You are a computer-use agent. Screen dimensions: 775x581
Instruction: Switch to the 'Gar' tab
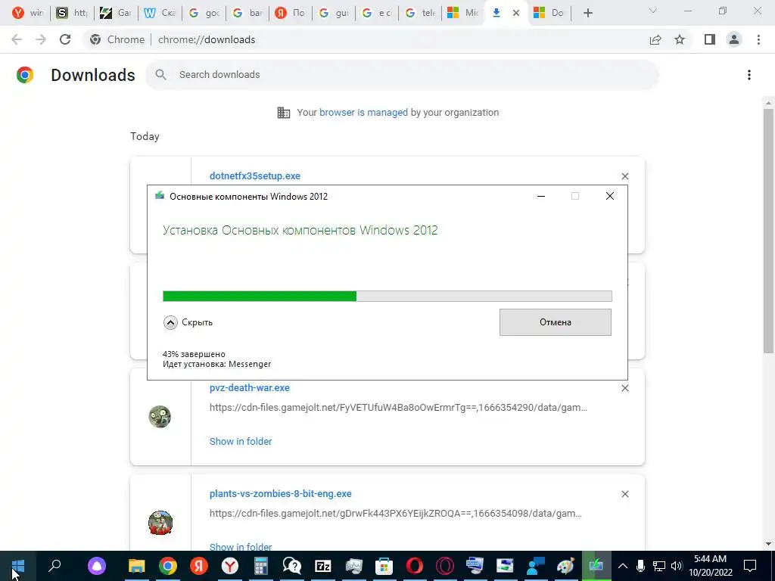[x=115, y=13]
